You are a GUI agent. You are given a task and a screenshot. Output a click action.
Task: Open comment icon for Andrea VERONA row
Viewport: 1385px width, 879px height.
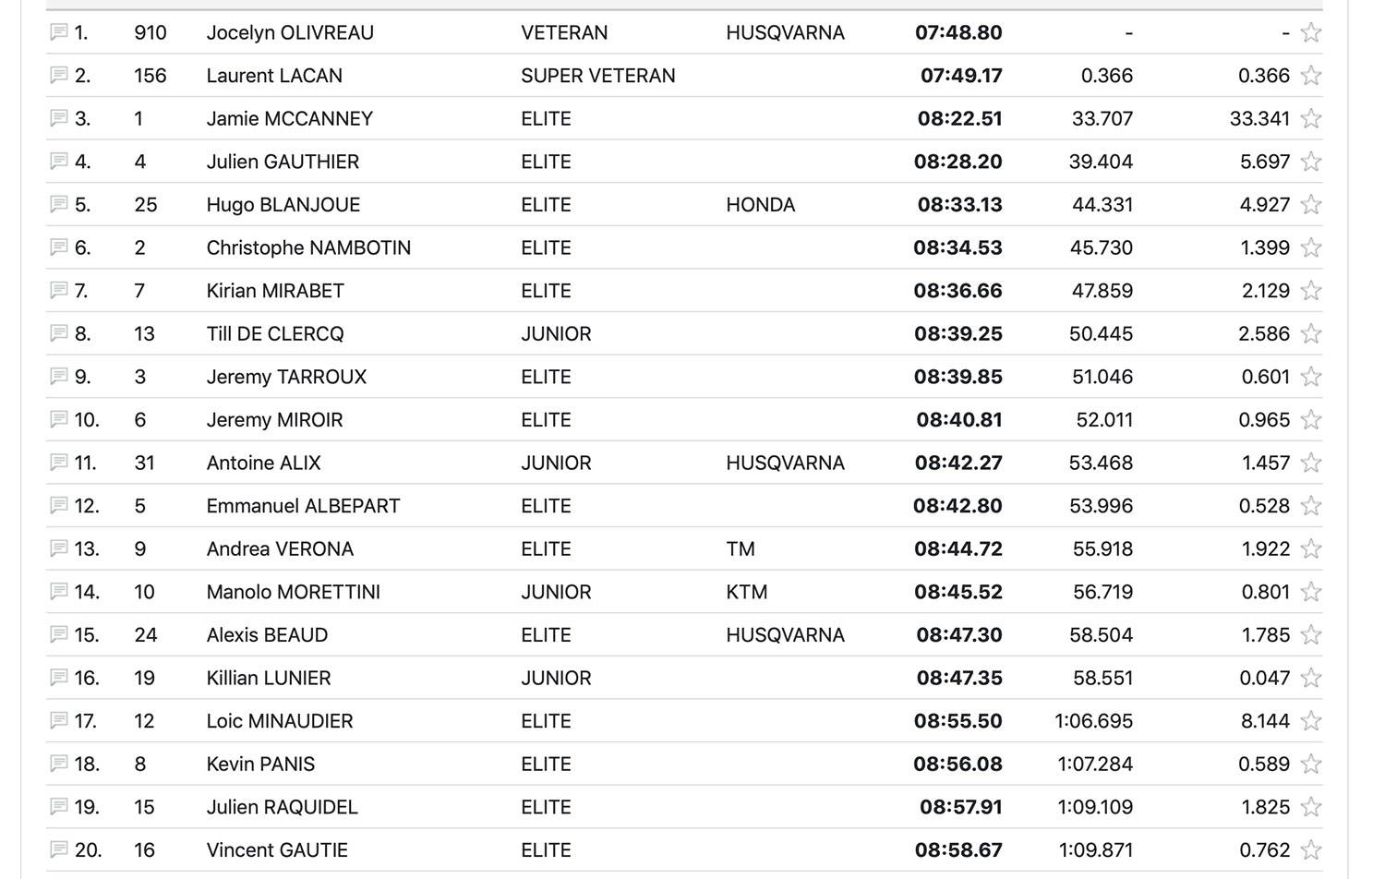point(58,548)
